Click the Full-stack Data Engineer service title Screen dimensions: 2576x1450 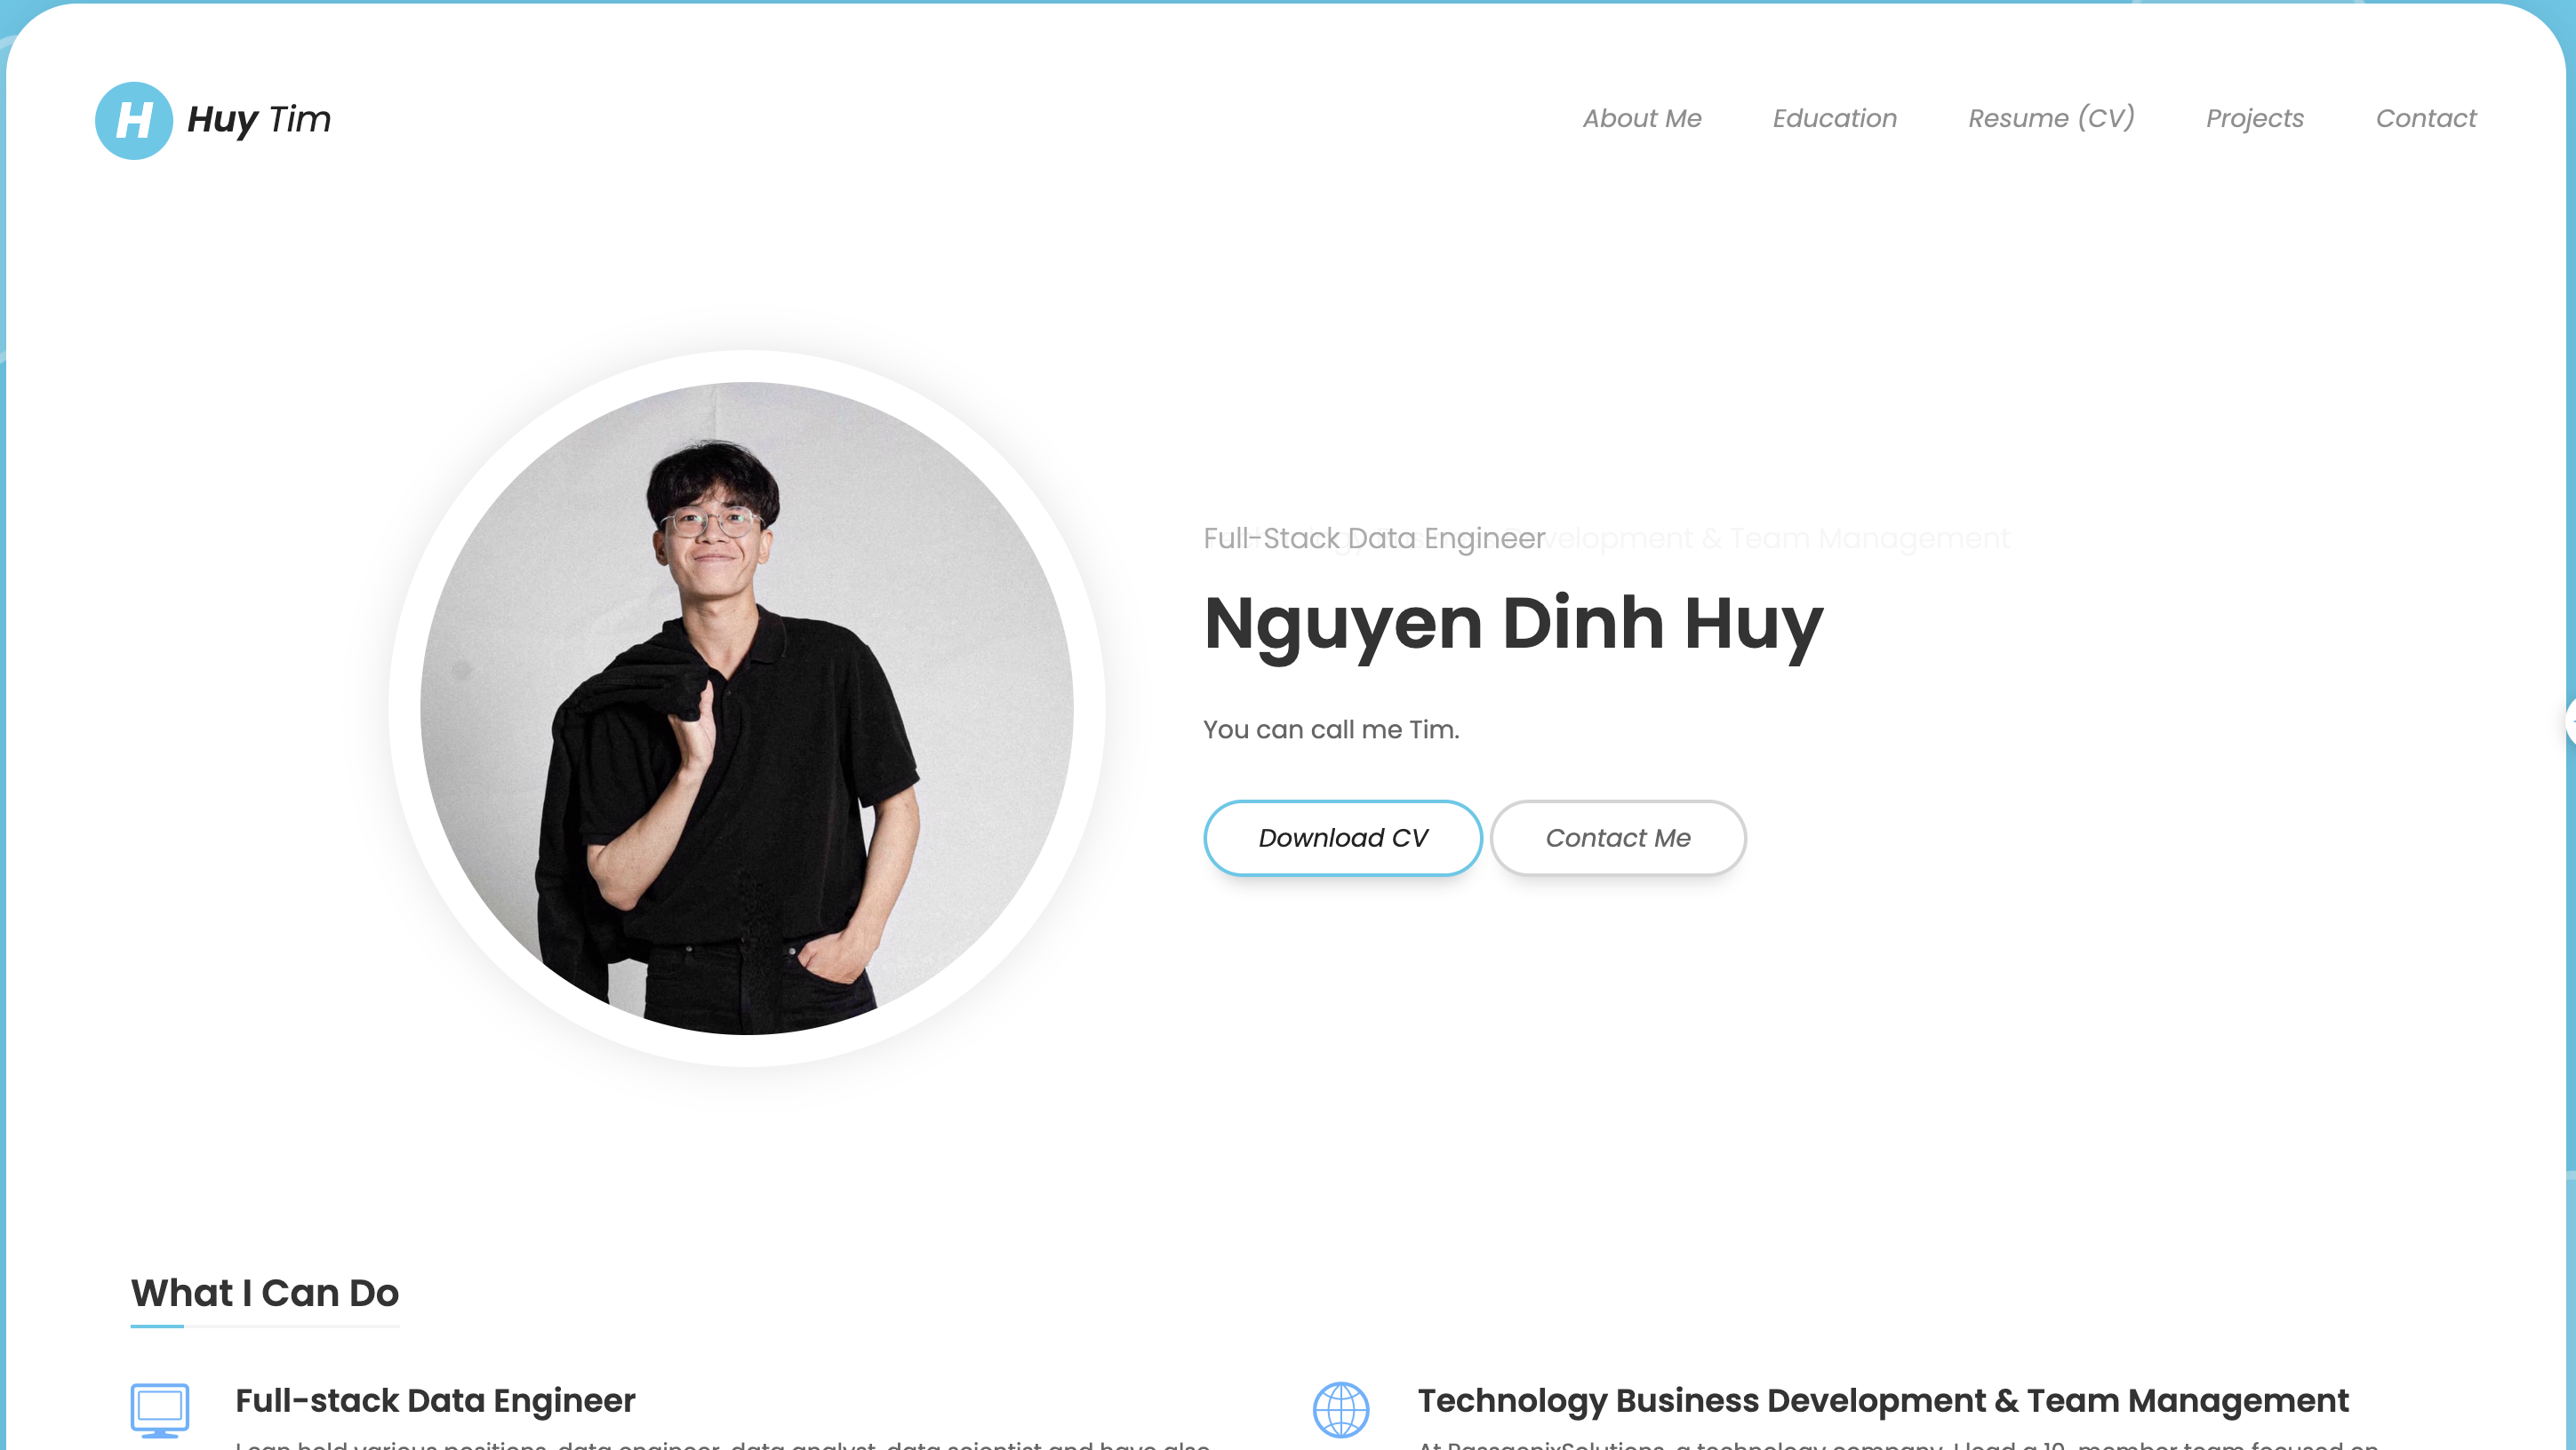435,1400
